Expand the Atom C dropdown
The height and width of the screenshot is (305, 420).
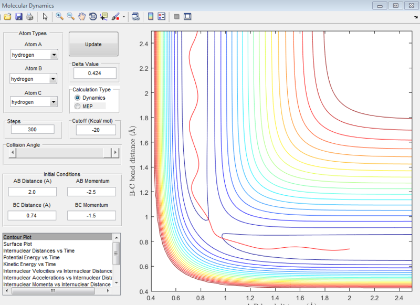point(54,102)
